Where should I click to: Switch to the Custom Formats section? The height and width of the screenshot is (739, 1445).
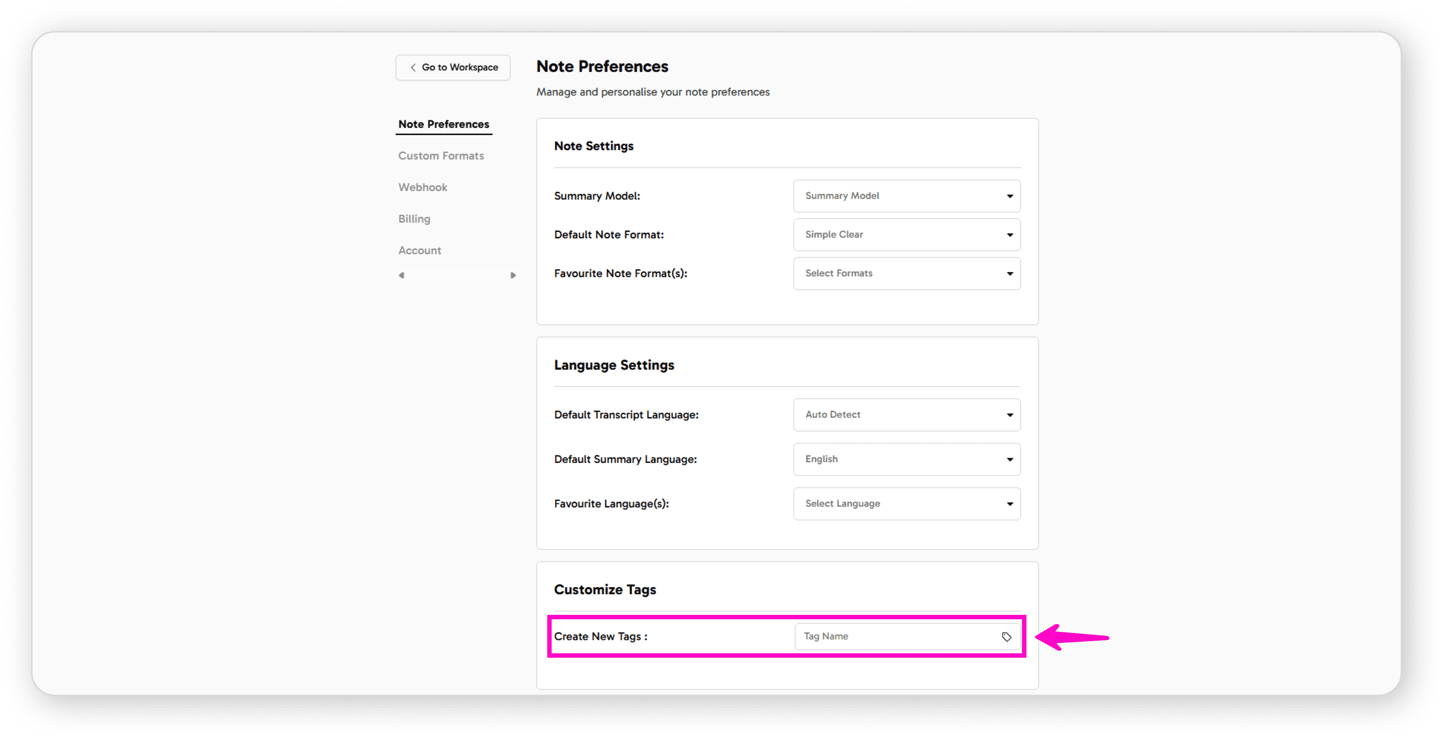pyautogui.click(x=441, y=155)
